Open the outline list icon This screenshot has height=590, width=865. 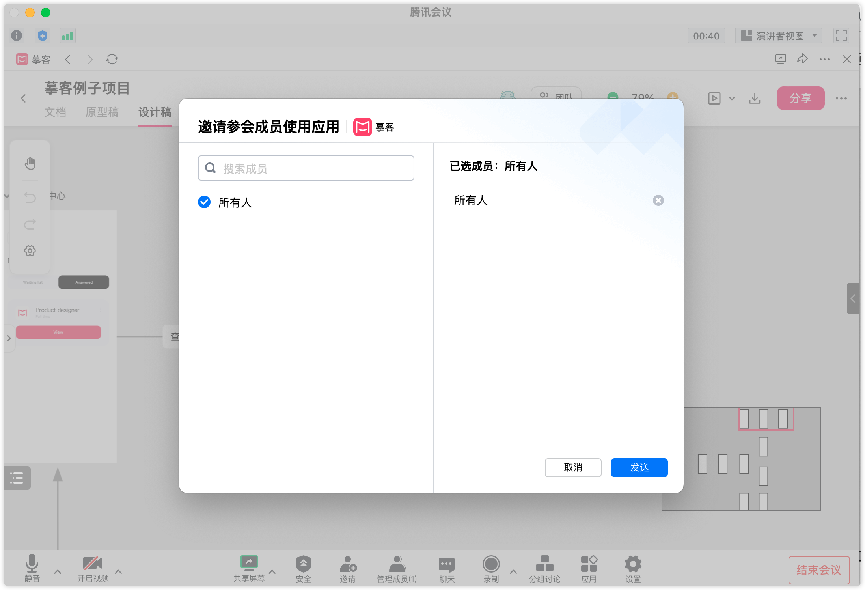coord(17,478)
